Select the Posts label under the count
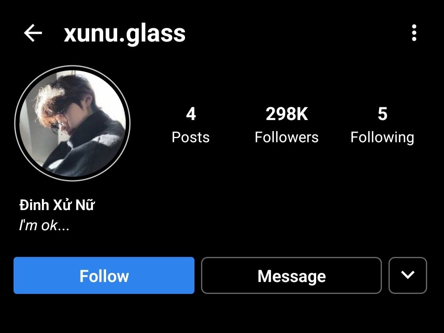Screen dimensions: 444x333 191,137
